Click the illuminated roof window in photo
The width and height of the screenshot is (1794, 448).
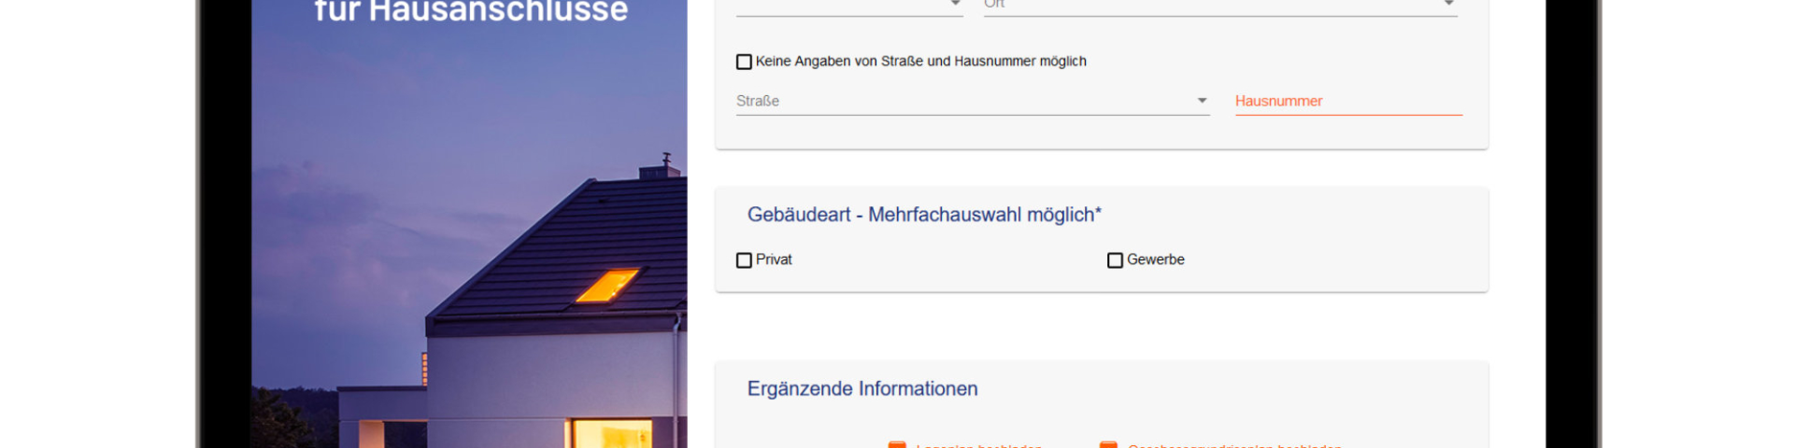(607, 285)
